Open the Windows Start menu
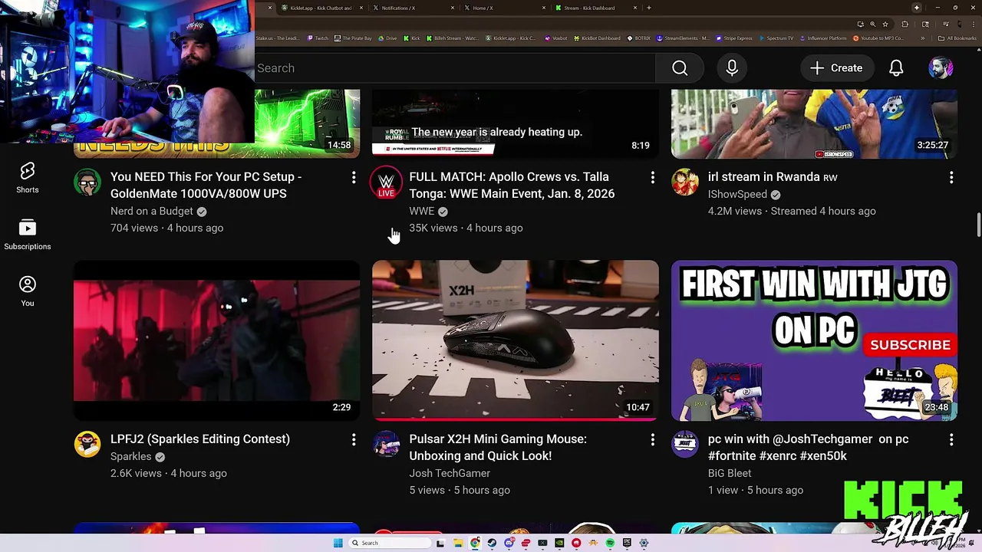The width and height of the screenshot is (982, 552). coord(338,543)
